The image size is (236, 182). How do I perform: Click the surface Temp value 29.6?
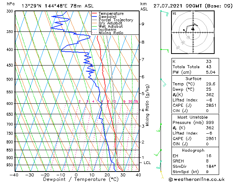pos(210,84)
